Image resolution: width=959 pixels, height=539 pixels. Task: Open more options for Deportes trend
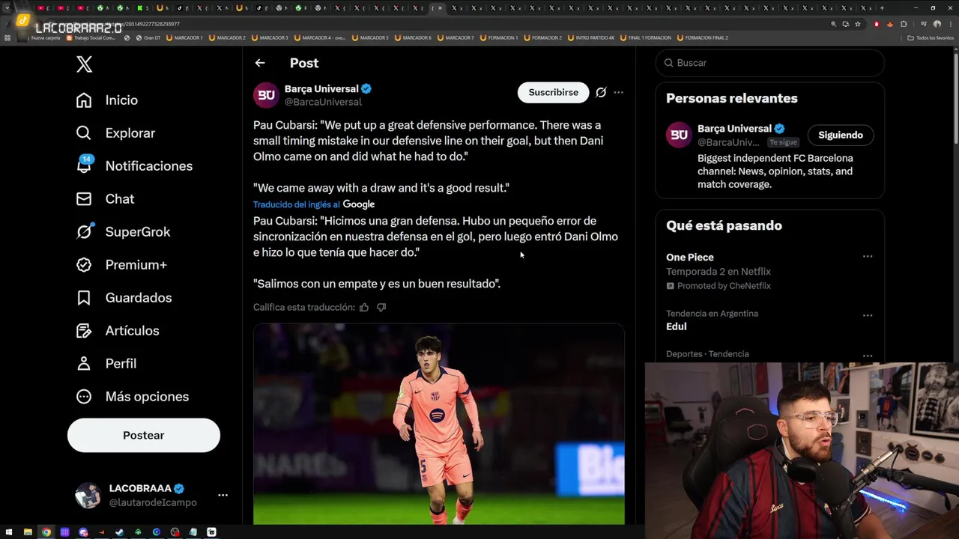tap(868, 356)
